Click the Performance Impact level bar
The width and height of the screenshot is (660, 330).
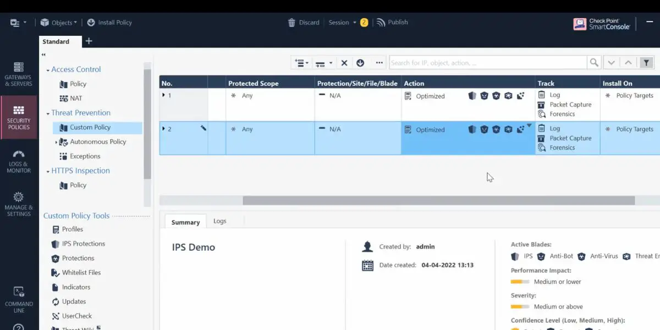click(x=520, y=282)
